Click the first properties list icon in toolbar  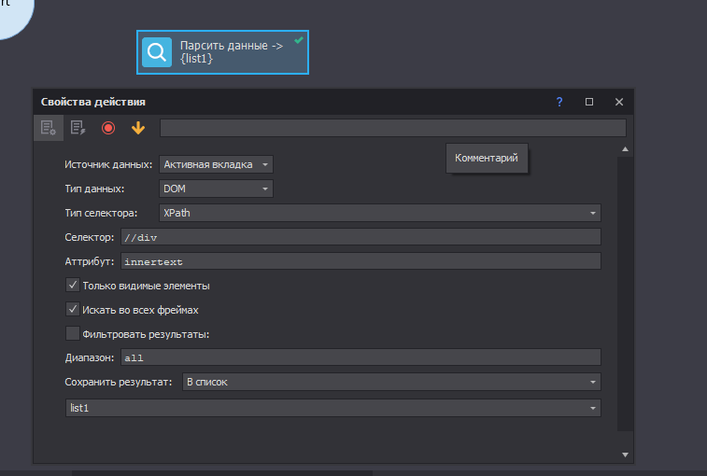[49, 128]
